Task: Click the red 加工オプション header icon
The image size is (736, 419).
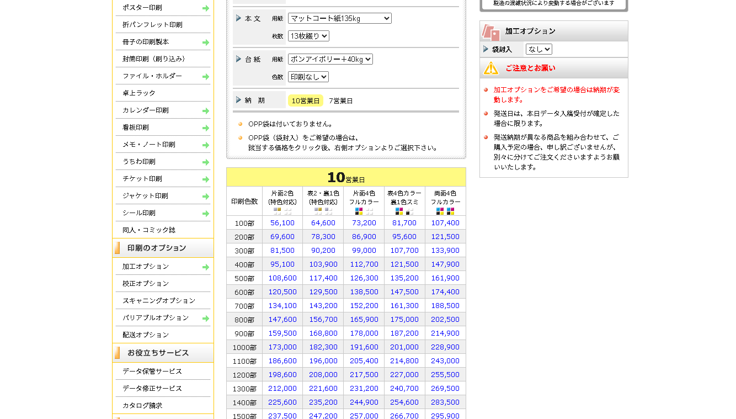Action: pyautogui.click(x=490, y=32)
